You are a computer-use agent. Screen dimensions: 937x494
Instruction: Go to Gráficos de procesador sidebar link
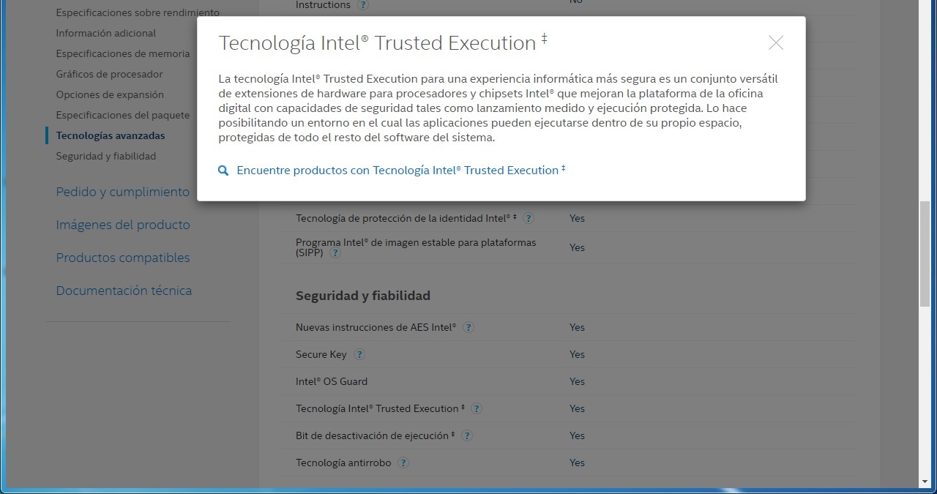110,74
